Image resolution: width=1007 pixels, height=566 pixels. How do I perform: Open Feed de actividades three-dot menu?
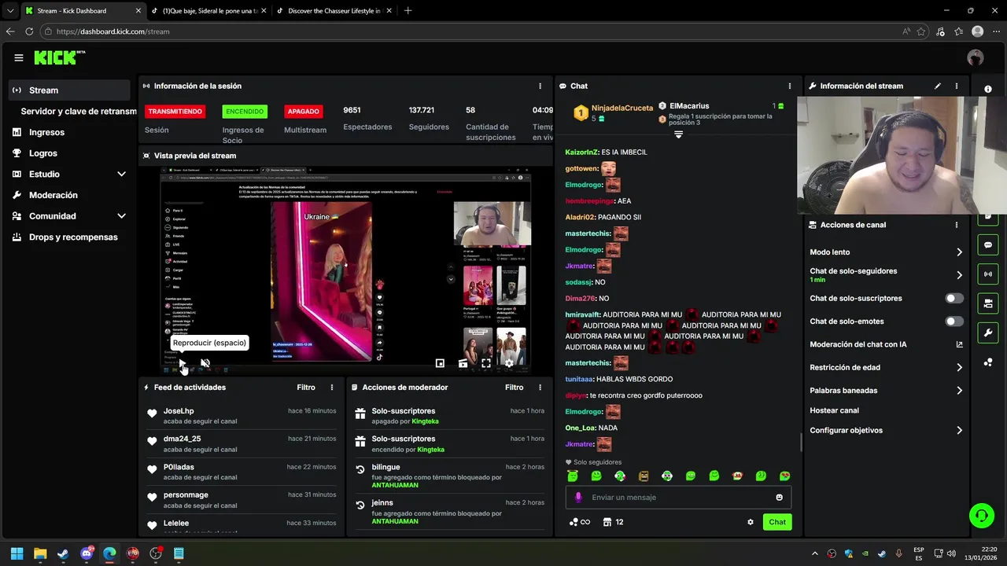pyautogui.click(x=332, y=388)
